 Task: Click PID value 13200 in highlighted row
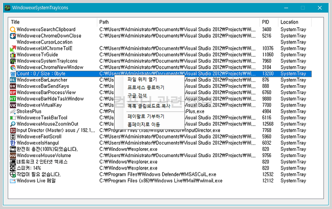point(268,74)
